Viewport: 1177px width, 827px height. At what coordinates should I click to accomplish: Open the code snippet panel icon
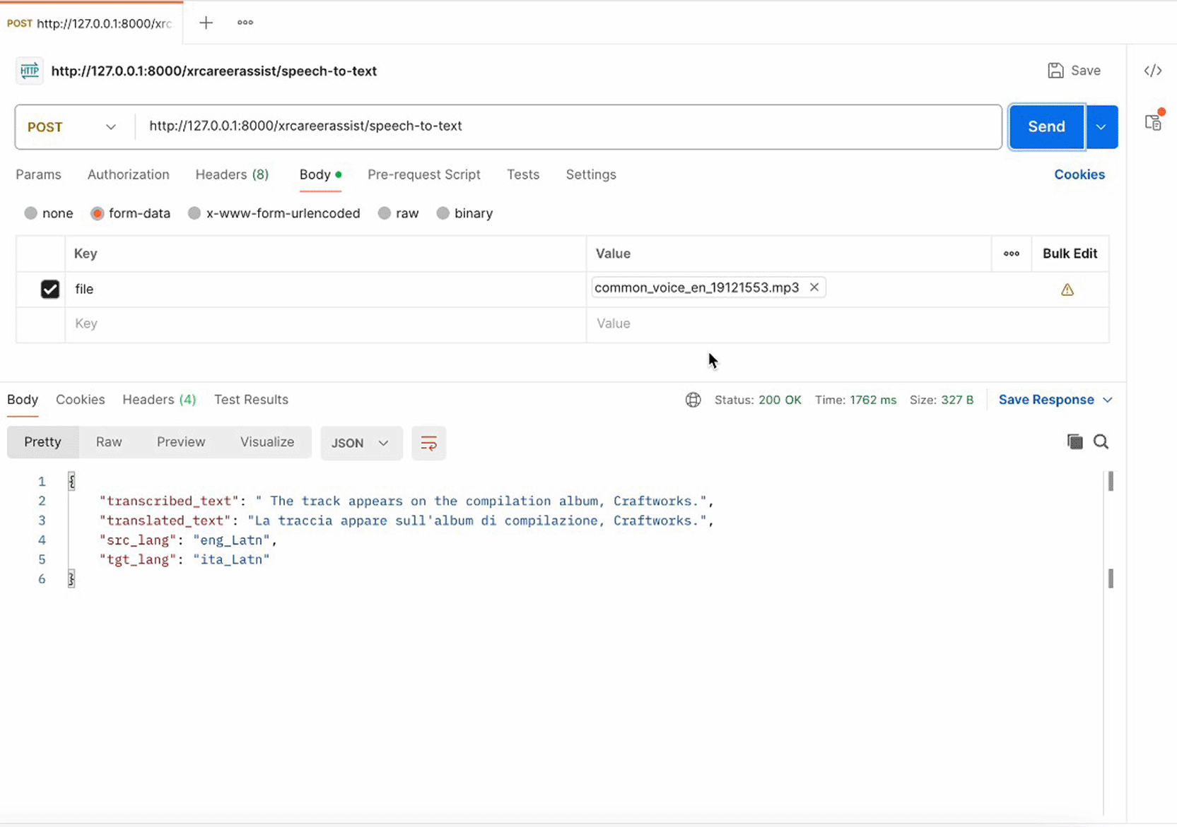[1153, 71]
